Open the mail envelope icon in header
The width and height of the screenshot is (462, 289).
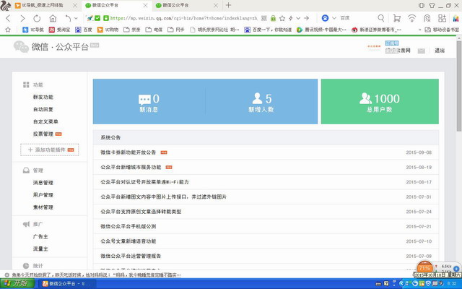422,51
